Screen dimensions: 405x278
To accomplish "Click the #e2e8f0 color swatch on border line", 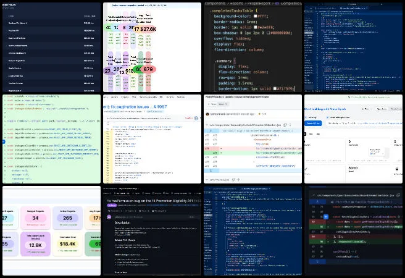I will (256, 27).
